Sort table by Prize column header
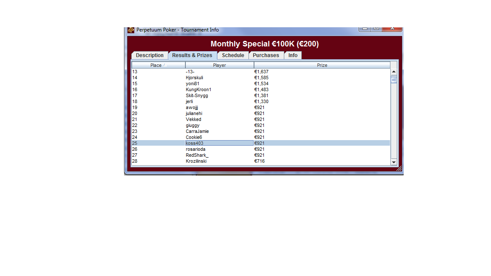Image resolution: width=491 pixels, height=276 pixels. tap(322, 65)
